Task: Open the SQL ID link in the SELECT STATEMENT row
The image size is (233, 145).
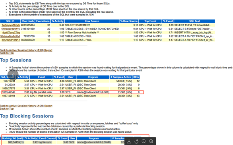Action: click(11, 25)
